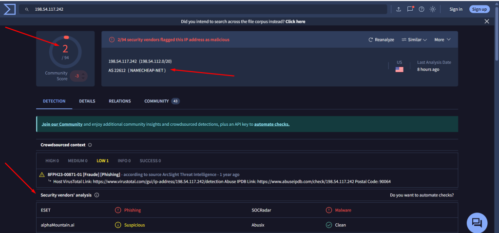Filter crowdsourced context by INFO 0

click(x=124, y=161)
